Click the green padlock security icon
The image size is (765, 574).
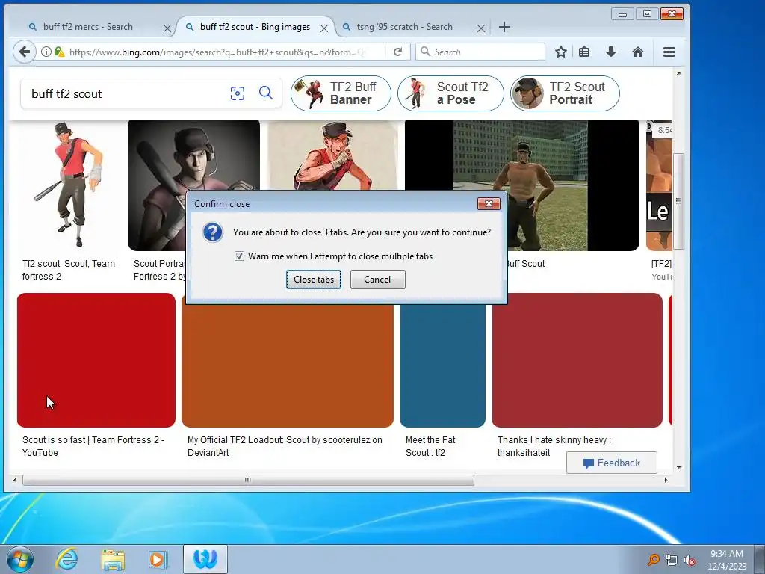(59, 52)
